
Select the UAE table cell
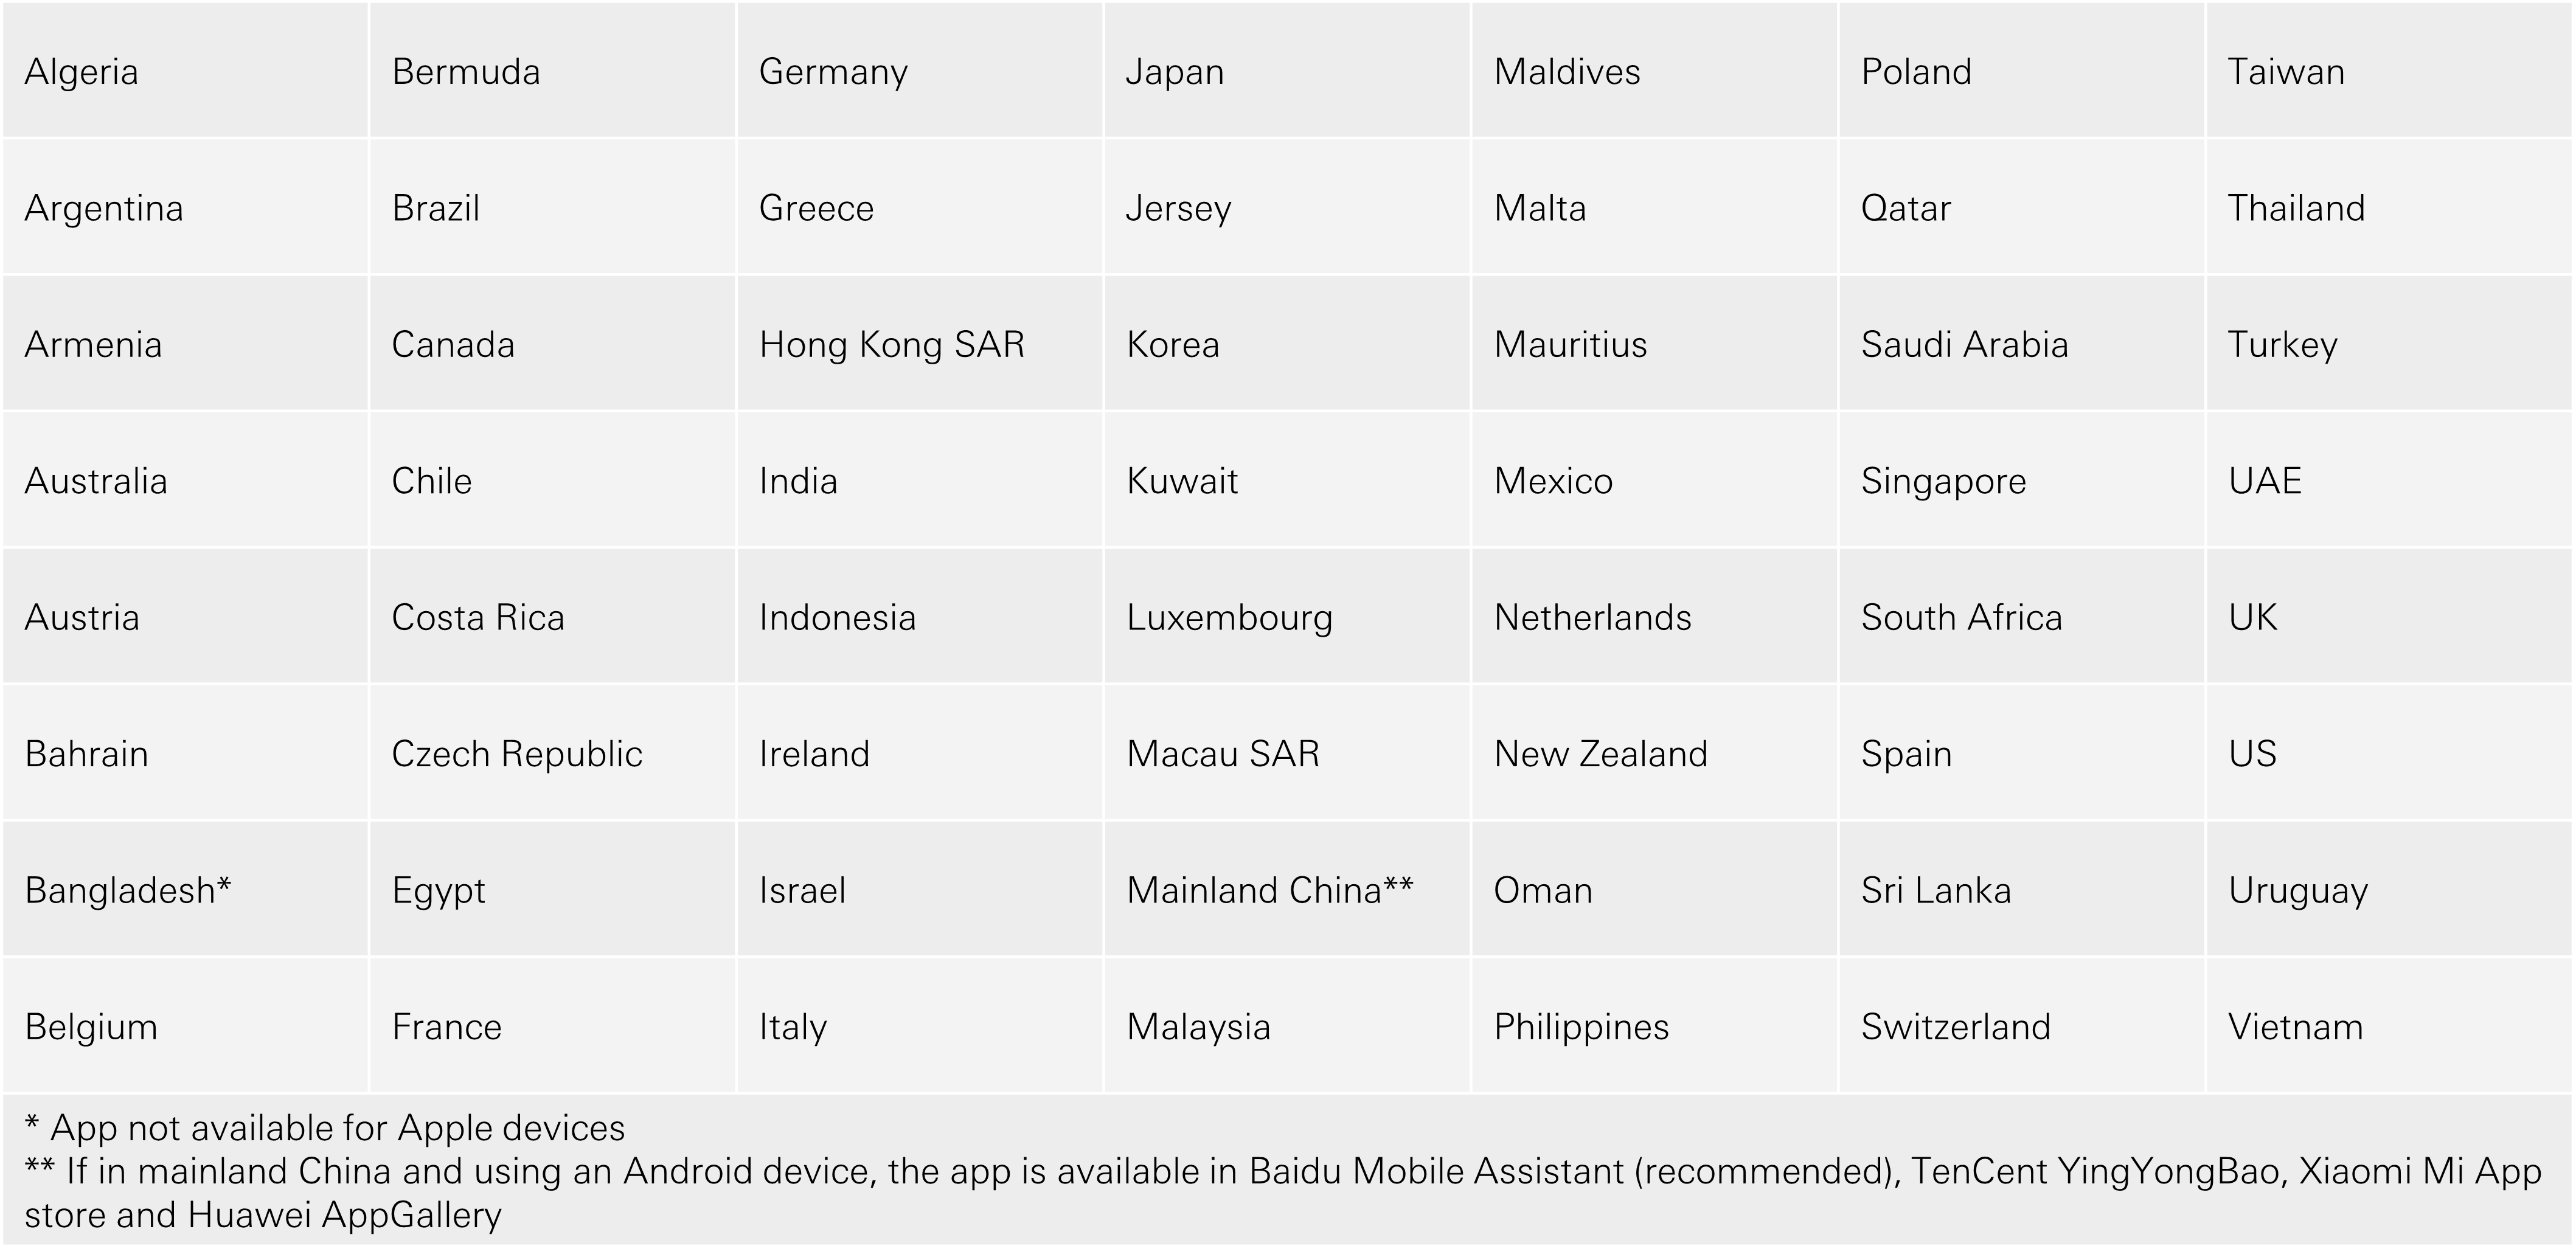tap(2389, 480)
